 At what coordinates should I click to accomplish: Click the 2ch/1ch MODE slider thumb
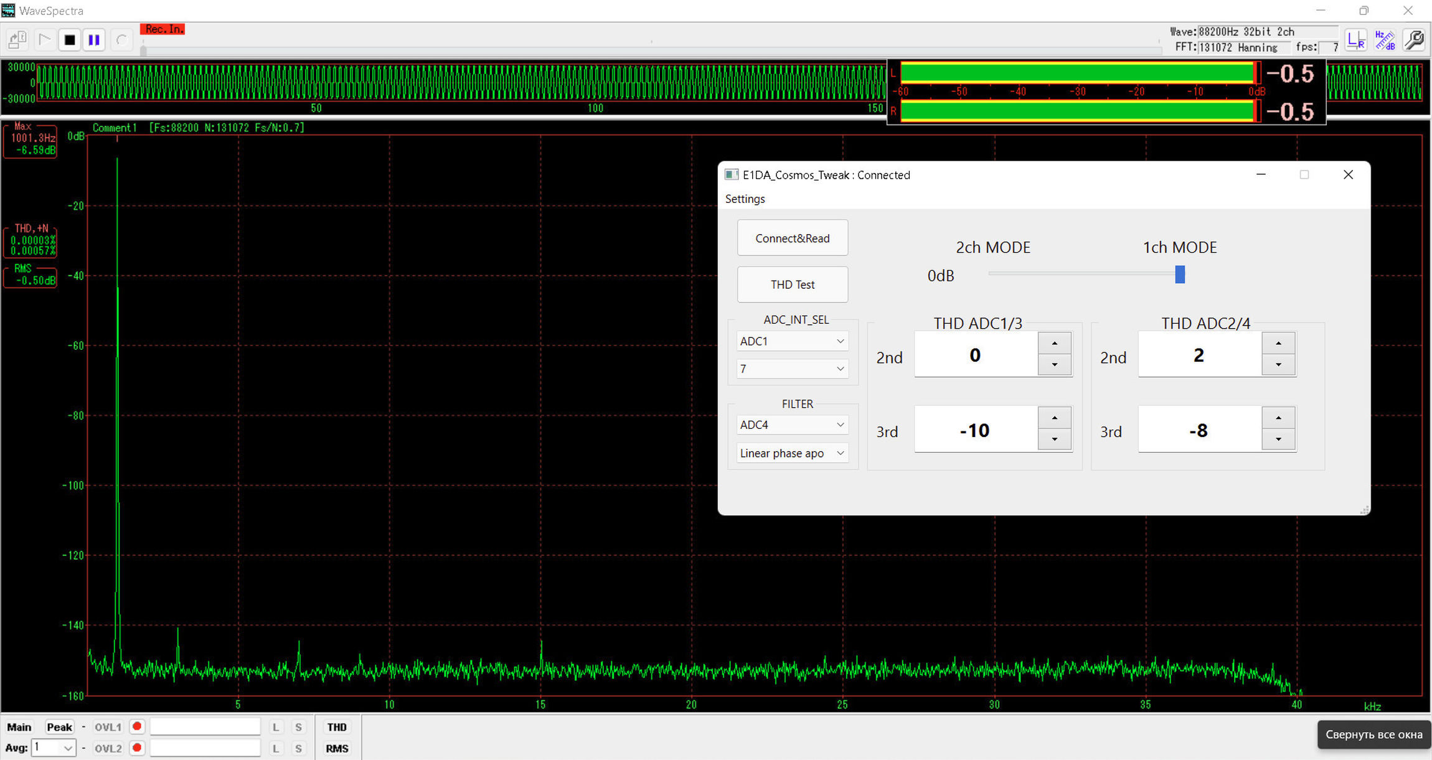coord(1180,274)
